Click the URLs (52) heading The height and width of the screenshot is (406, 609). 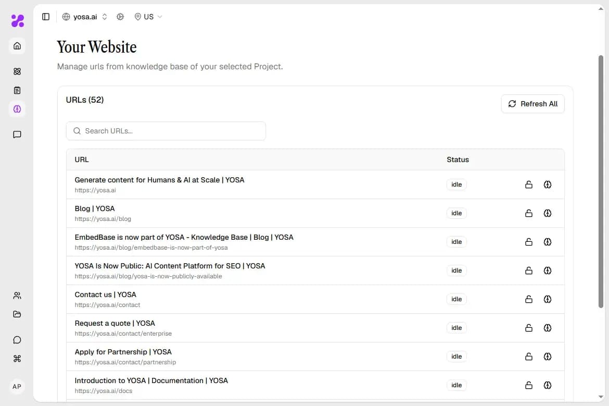pyautogui.click(x=85, y=100)
